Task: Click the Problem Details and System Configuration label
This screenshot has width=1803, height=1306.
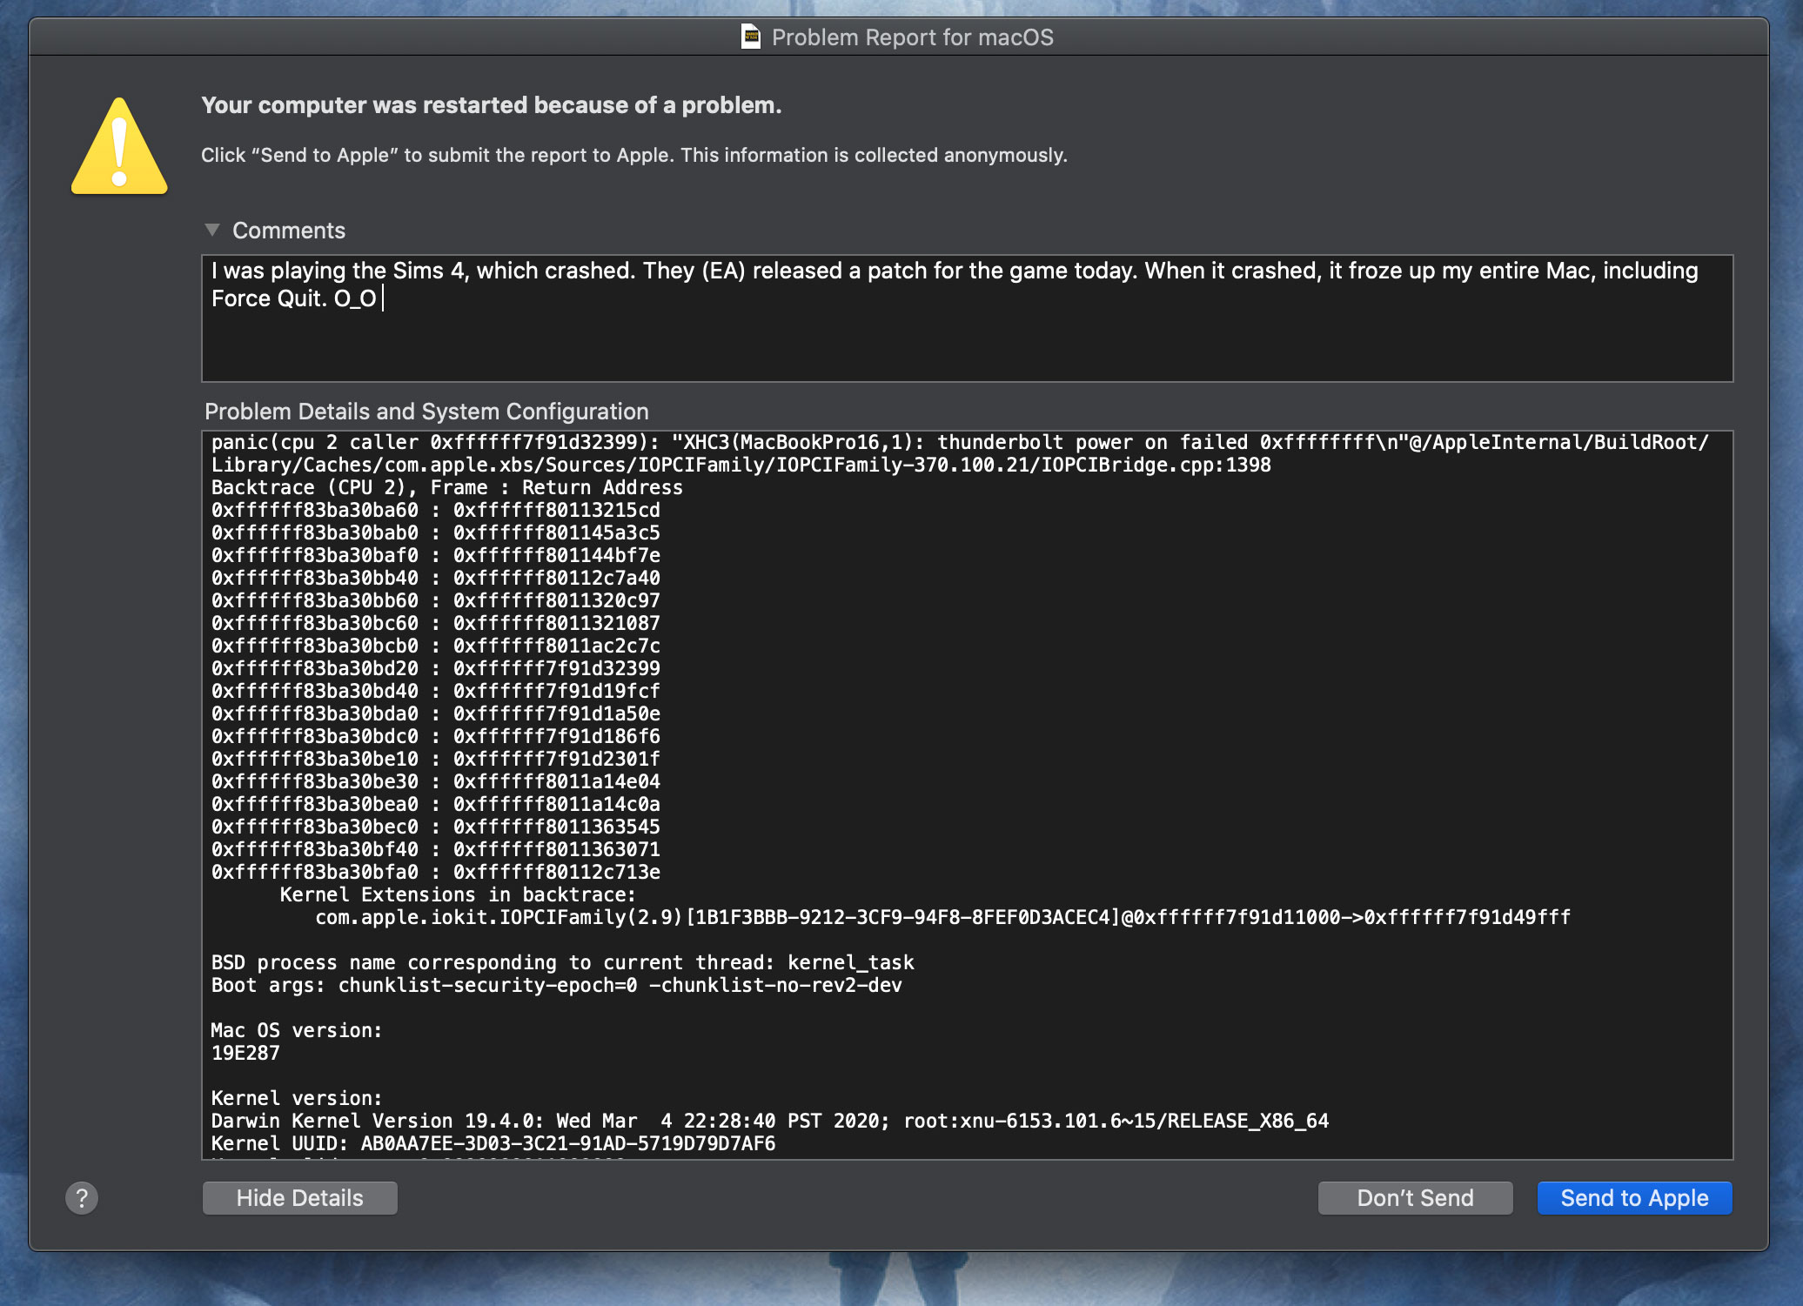Action: [426, 412]
